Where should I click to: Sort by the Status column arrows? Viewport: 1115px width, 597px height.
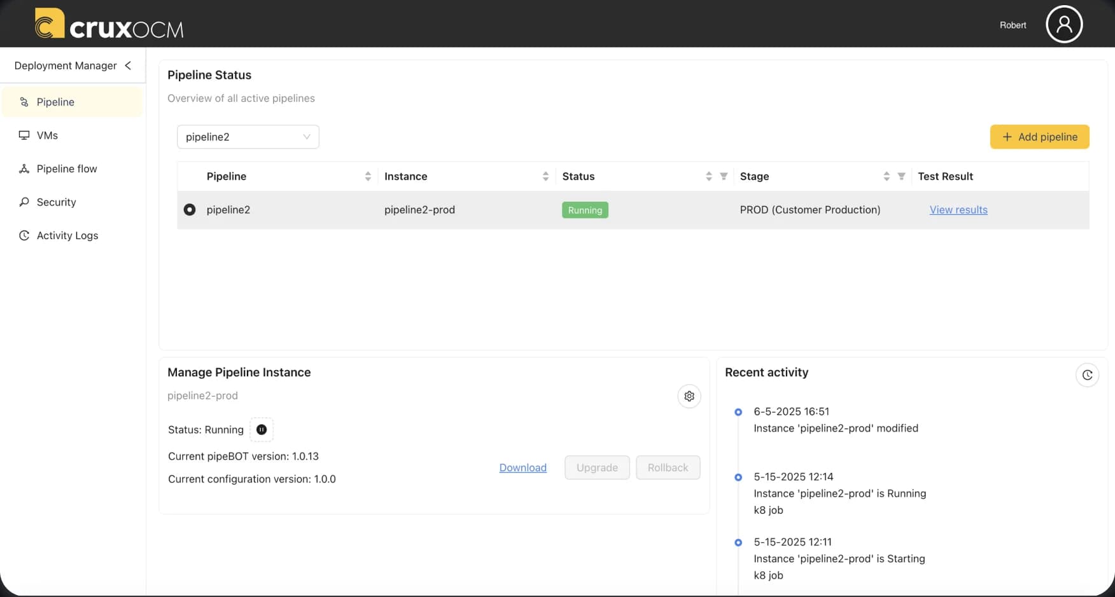point(709,176)
